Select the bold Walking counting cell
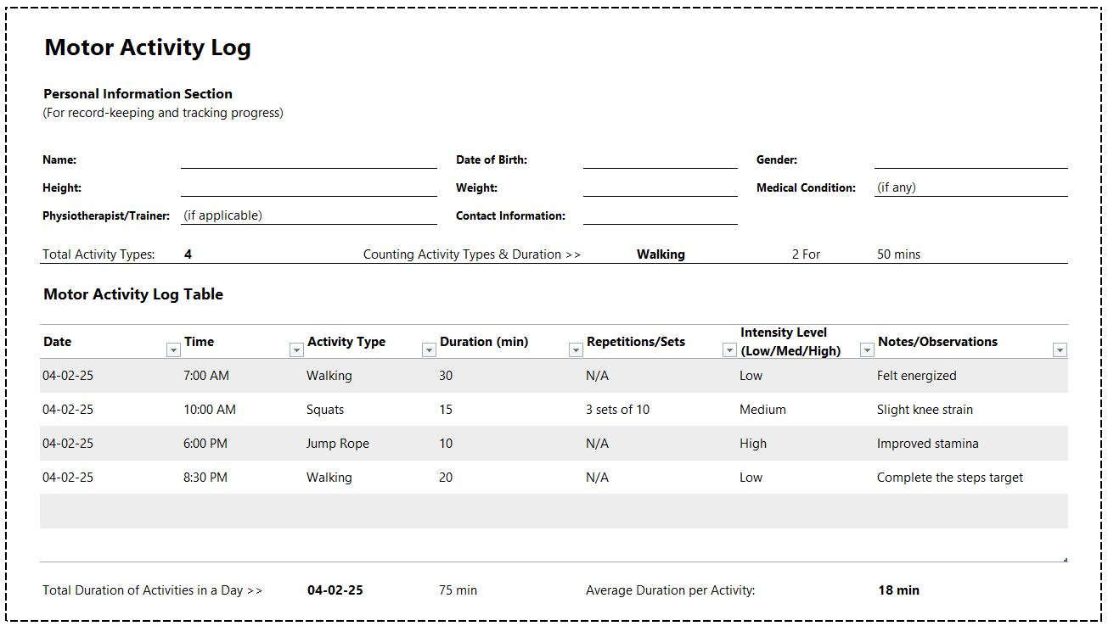The image size is (1108, 626). click(661, 254)
